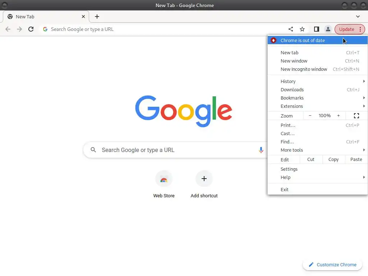Reload the current page
368x276 pixels.
coord(31,29)
